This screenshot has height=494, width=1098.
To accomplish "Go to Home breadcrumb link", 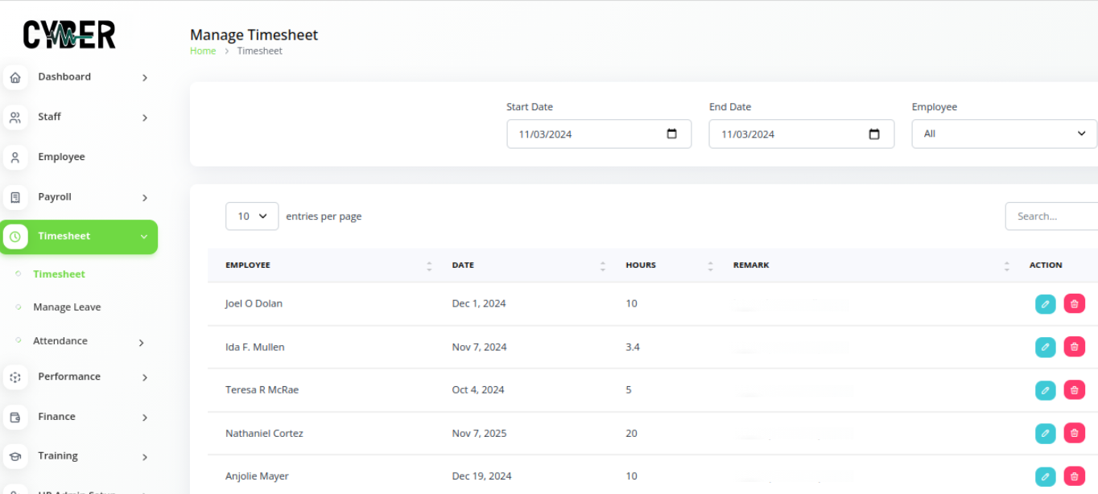I will click(203, 51).
